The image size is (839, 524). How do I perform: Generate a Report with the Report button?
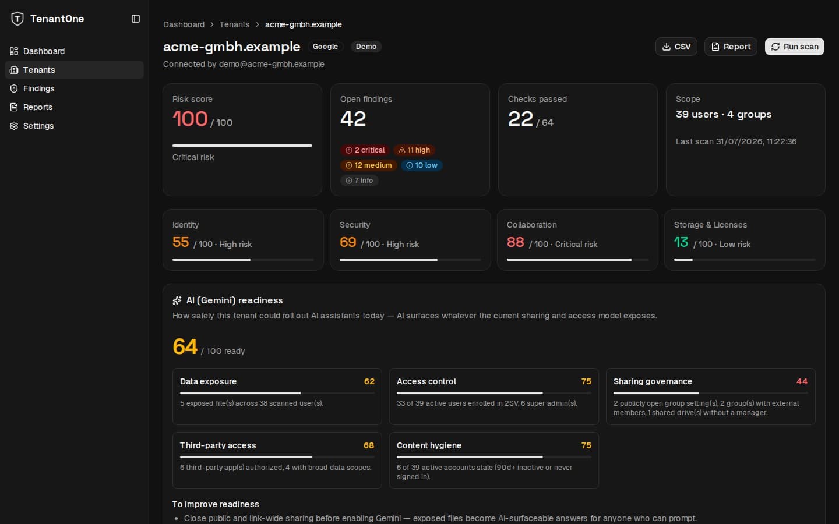click(731, 47)
